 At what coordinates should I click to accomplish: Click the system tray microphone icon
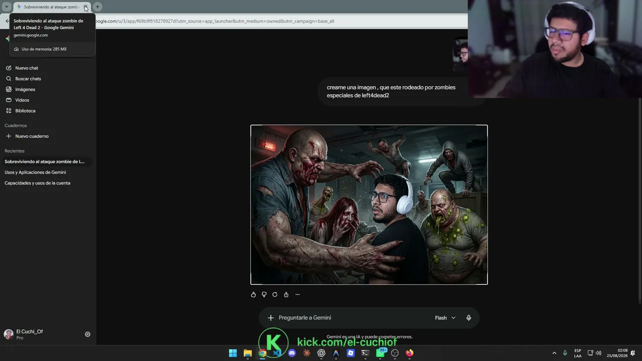pos(565,353)
